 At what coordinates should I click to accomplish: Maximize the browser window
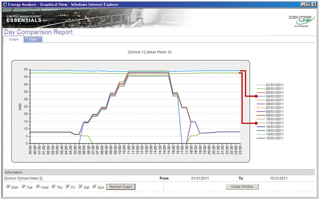309,4
